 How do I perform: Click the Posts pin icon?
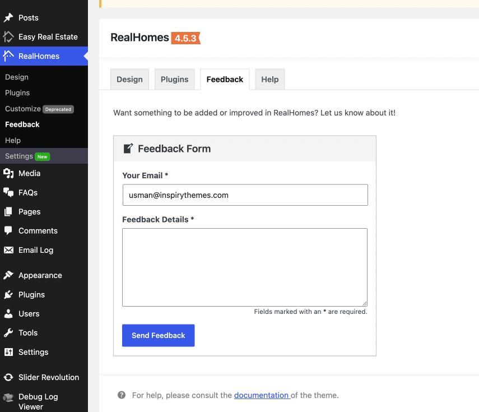(x=8, y=18)
